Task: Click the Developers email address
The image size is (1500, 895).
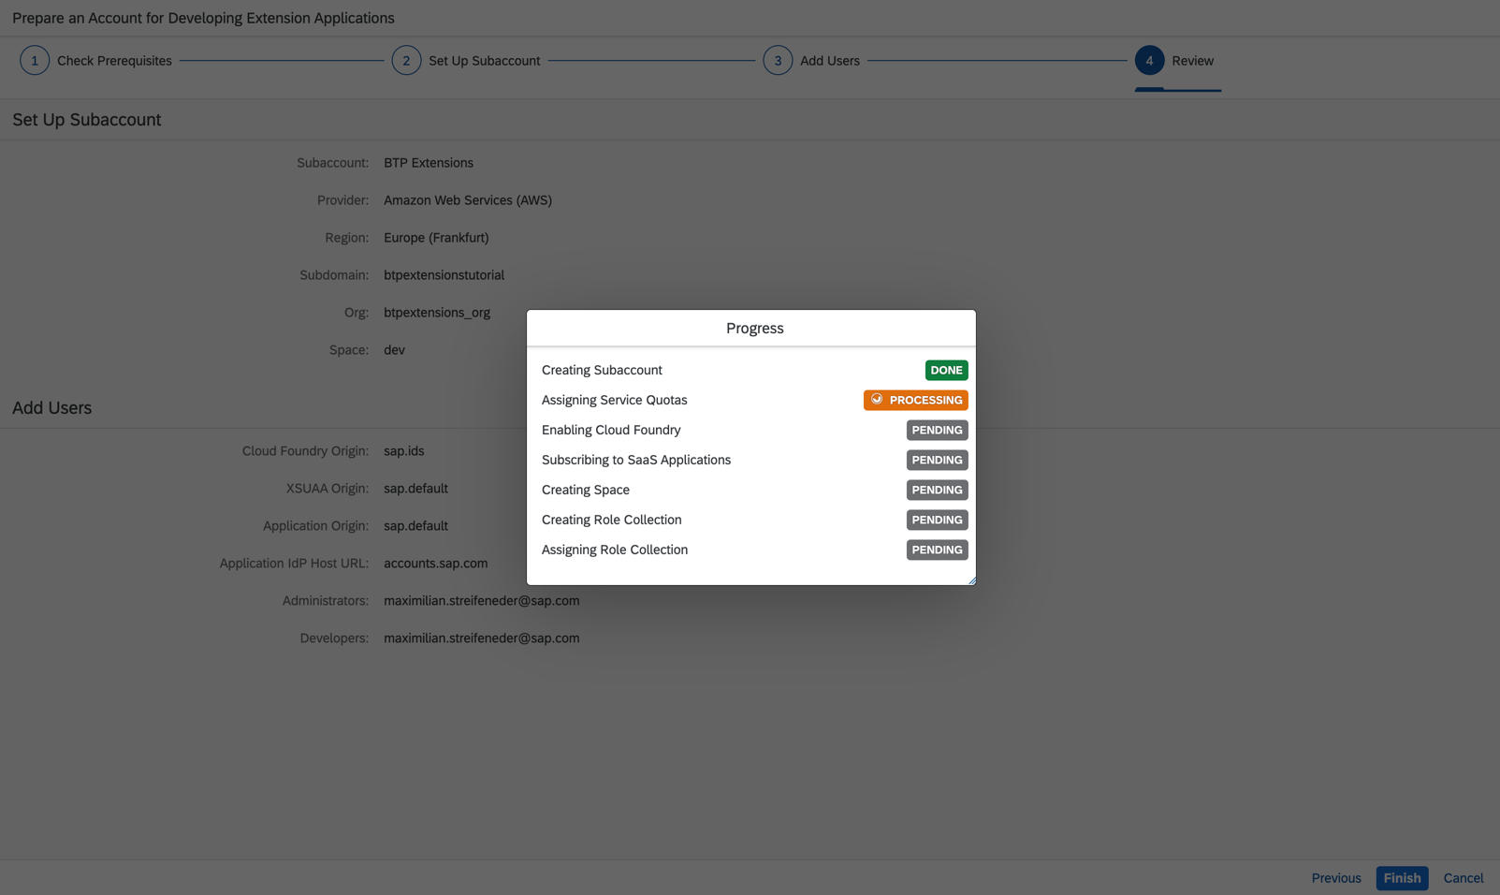Action: click(x=482, y=638)
